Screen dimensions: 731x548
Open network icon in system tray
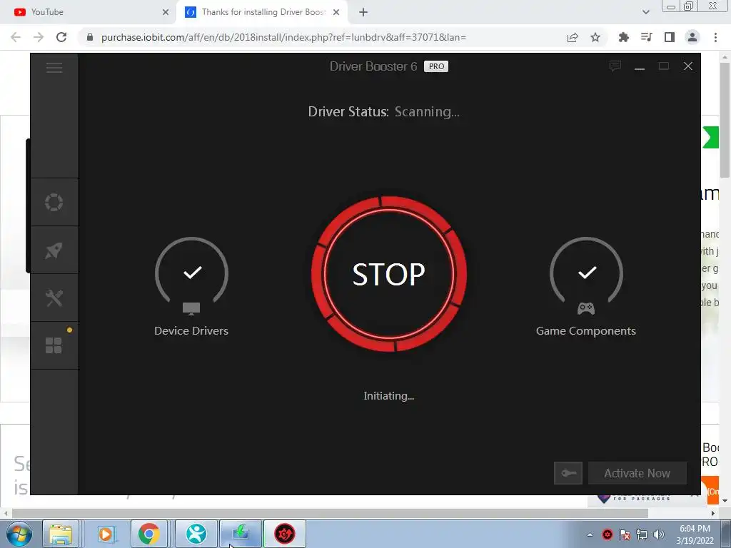pyautogui.click(x=642, y=534)
